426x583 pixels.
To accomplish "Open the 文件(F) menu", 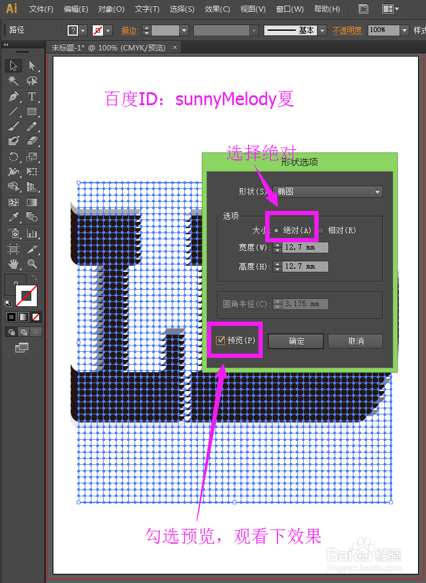I will click(41, 9).
